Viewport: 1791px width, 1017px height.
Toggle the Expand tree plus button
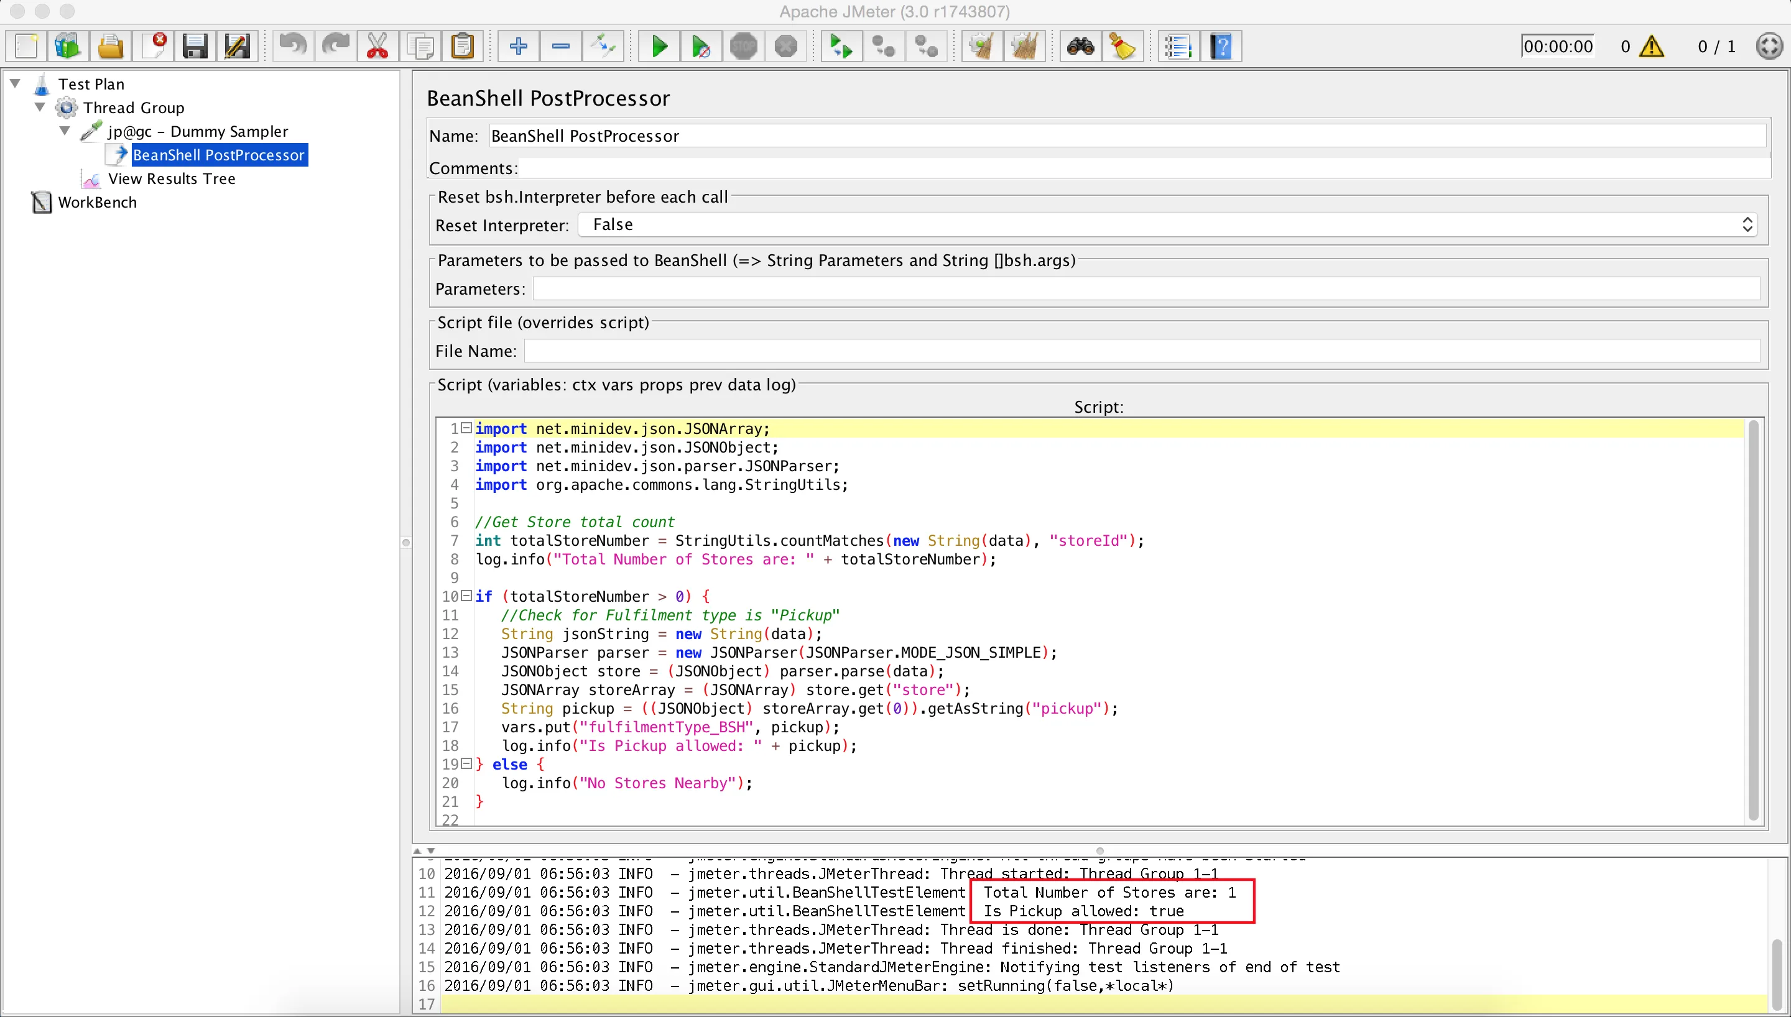(518, 47)
